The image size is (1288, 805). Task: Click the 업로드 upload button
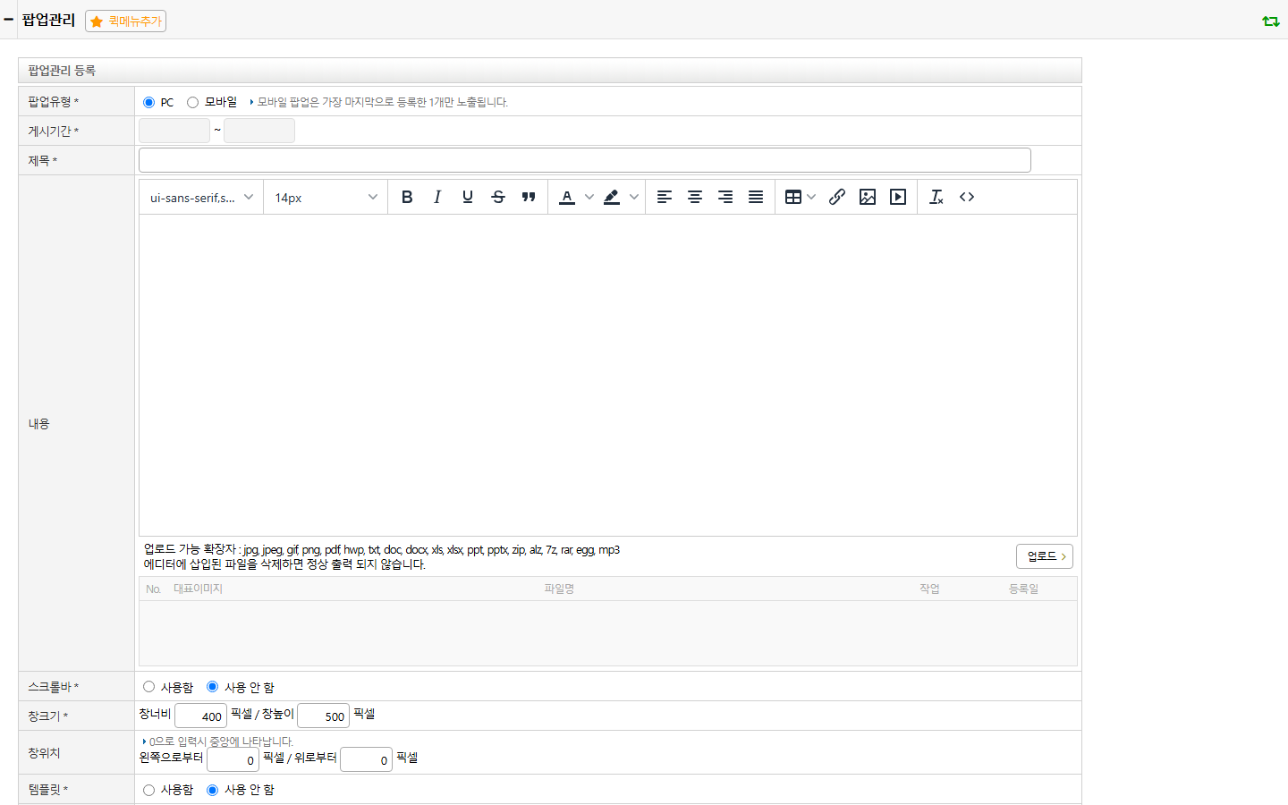click(1045, 556)
